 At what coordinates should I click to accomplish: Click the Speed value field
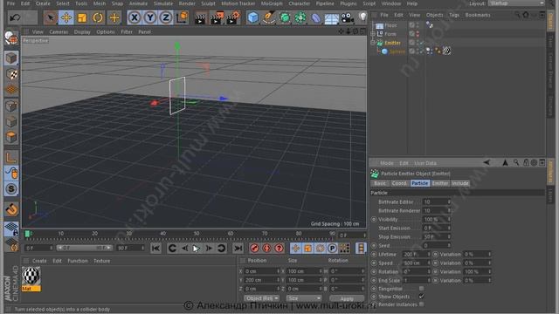point(417,263)
